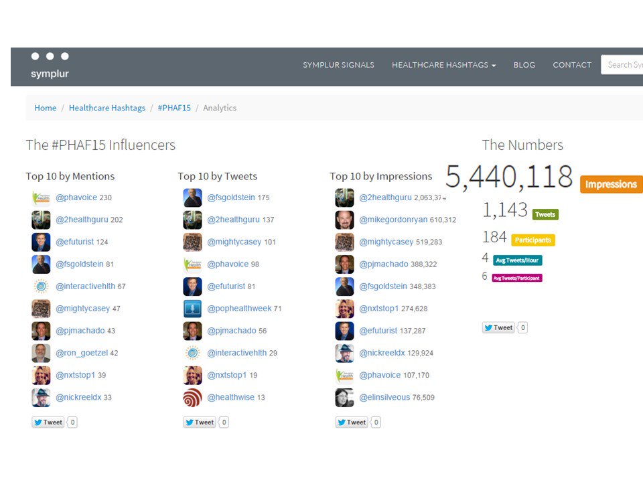Click @2healthguru avatar in Mentions list

(41, 220)
